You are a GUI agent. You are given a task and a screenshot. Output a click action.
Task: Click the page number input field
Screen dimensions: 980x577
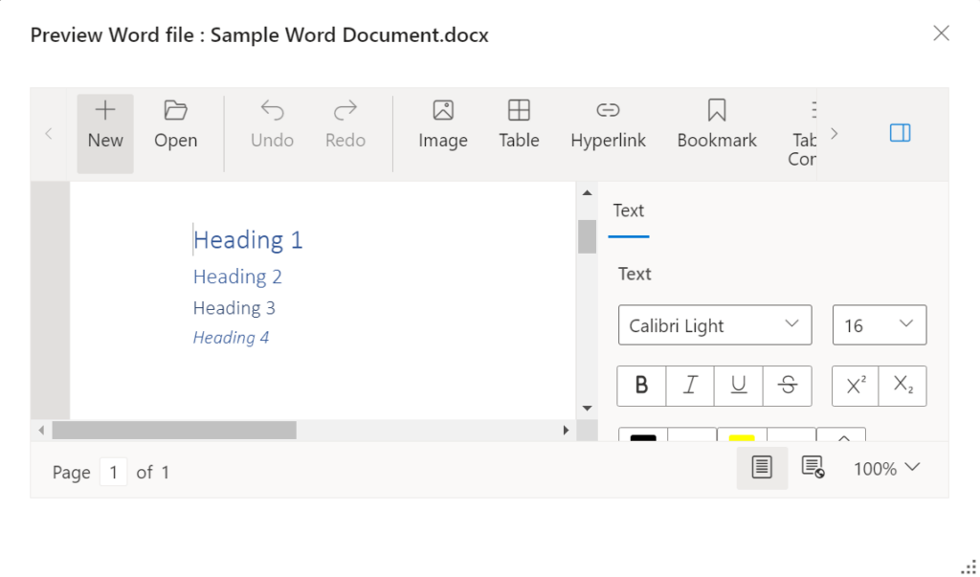114,472
